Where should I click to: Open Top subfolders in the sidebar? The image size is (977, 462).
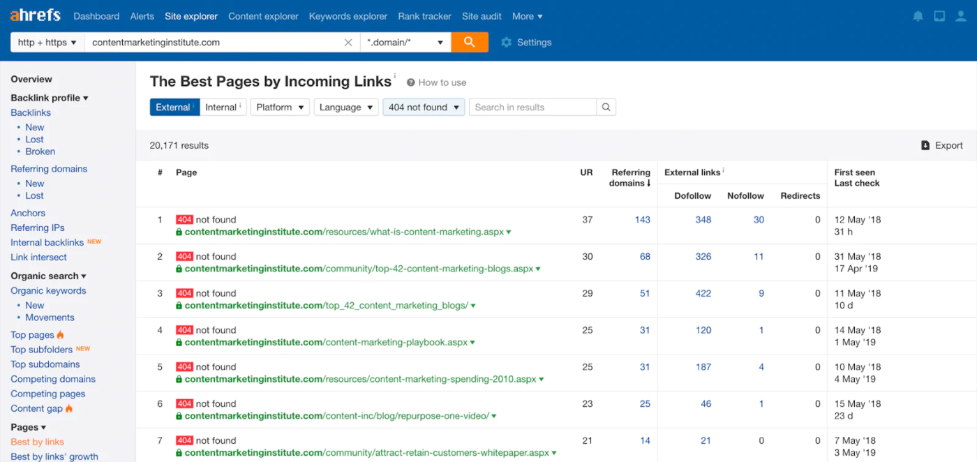pyautogui.click(x=41, y=350)
